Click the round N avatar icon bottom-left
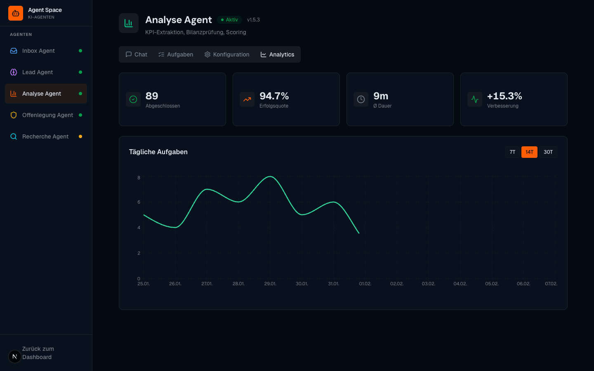This screenshot has height=371, width=594. click(15, 357)
